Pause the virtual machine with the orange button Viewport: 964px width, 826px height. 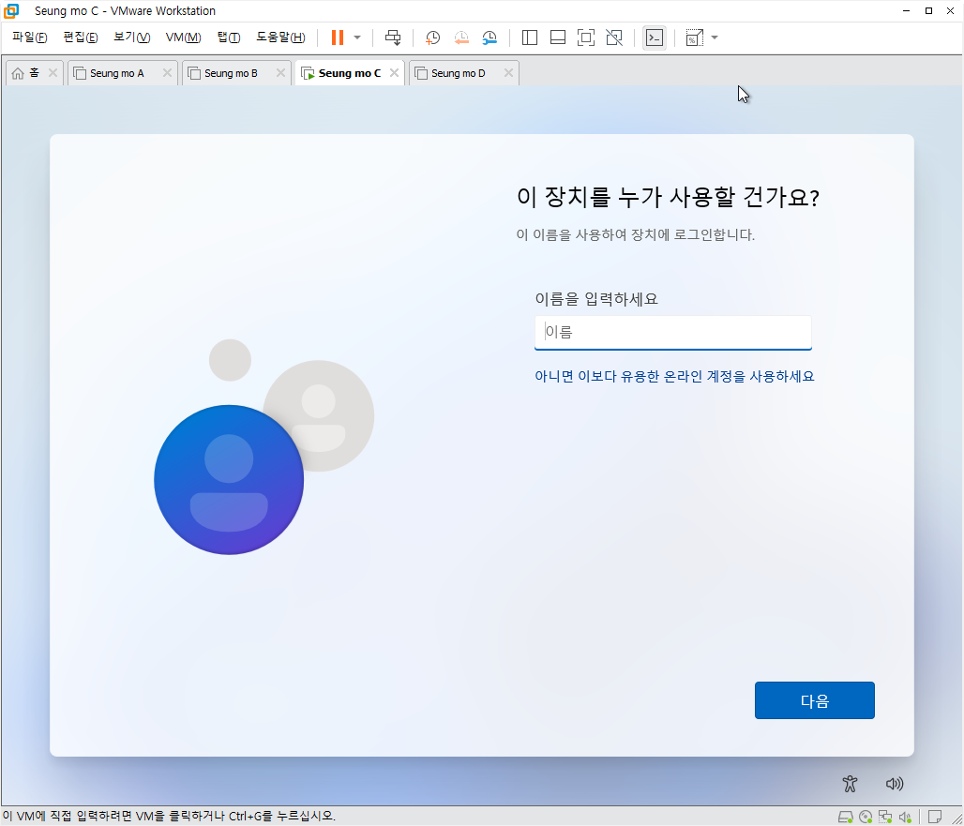click(x=337, y=38)
